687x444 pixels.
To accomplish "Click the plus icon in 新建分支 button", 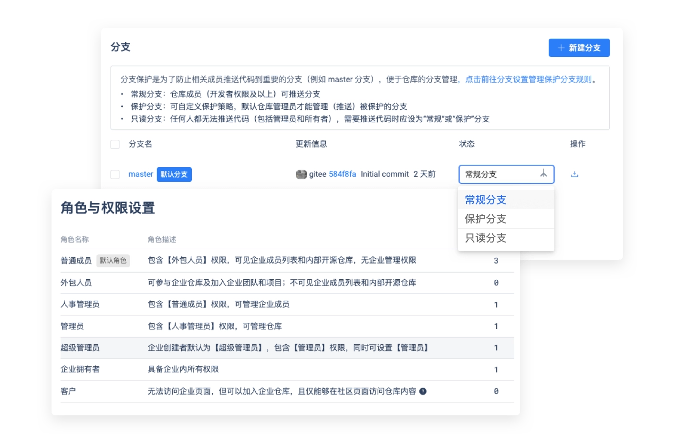I will point(561,48).
